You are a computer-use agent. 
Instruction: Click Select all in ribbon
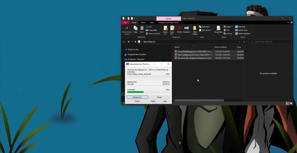pos(240,27)
